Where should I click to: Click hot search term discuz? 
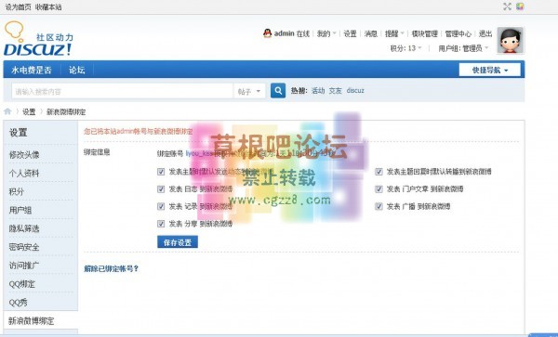coord(355,91)
